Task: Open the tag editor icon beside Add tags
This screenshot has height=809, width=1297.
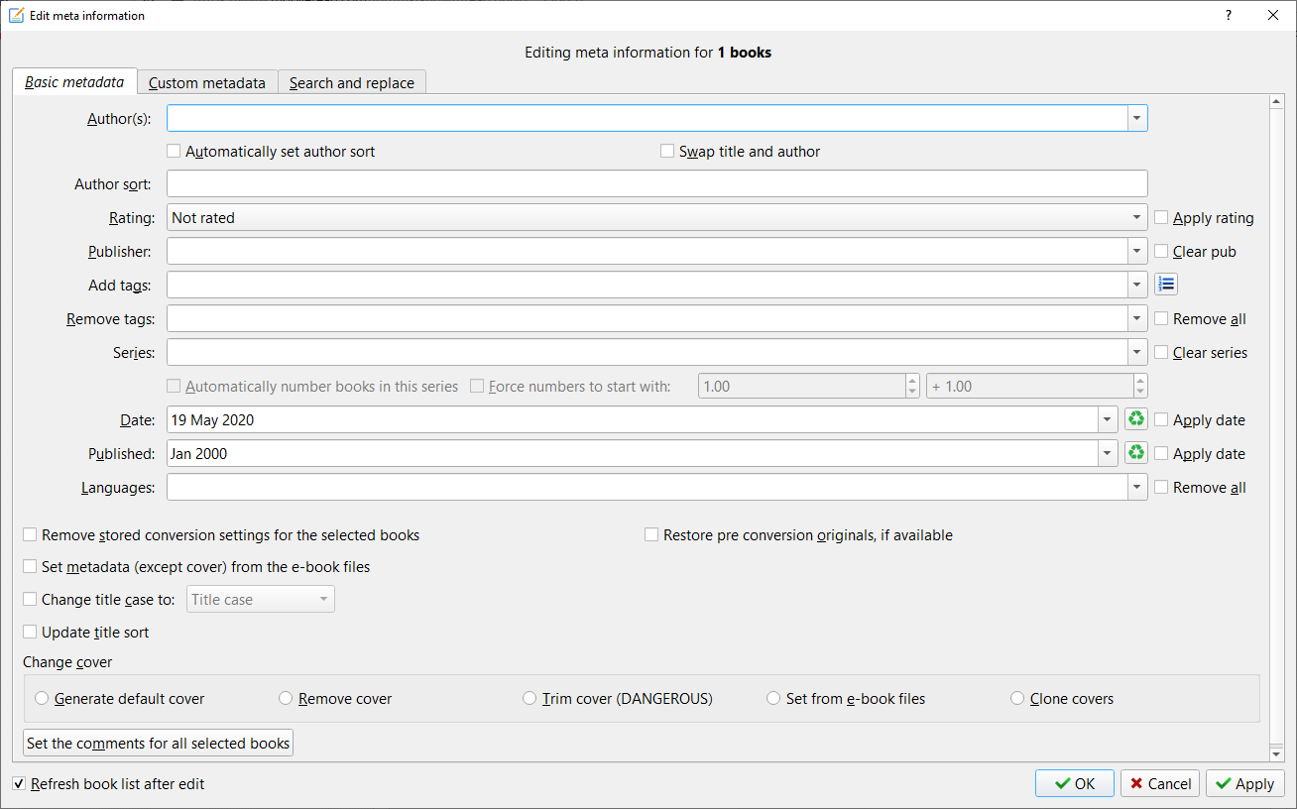Action: click(1166, 286)
